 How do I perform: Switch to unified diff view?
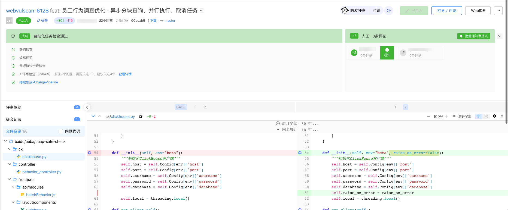pyautogui.click(x=486, y=117)
